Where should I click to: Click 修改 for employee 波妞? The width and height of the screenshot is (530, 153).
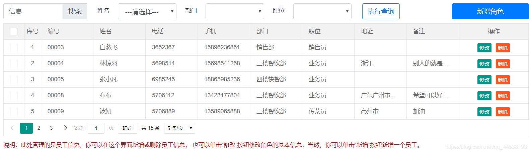click(x=484, y=112)
